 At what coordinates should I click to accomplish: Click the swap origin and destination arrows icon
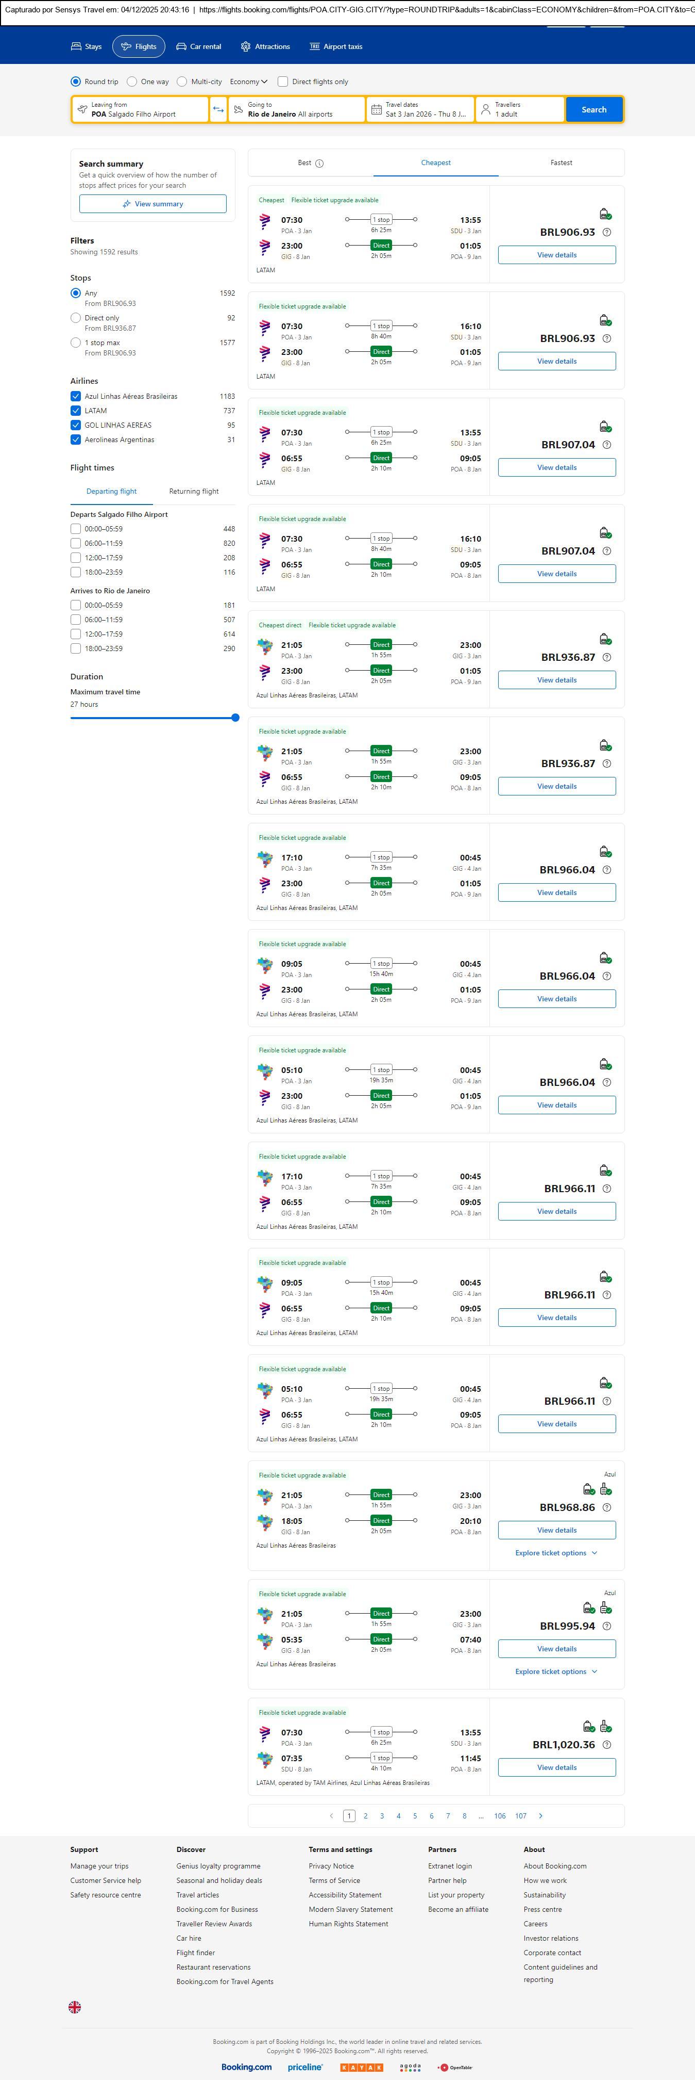point(218,110)
